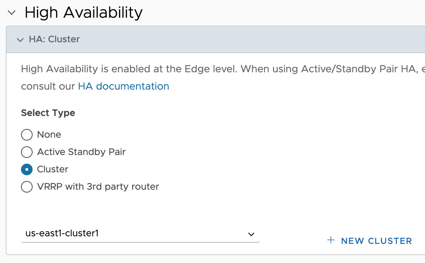This screenshot has width=425, height=263.
Task: Click the plus icon beside New Cluster
Action: click(331, 240)
